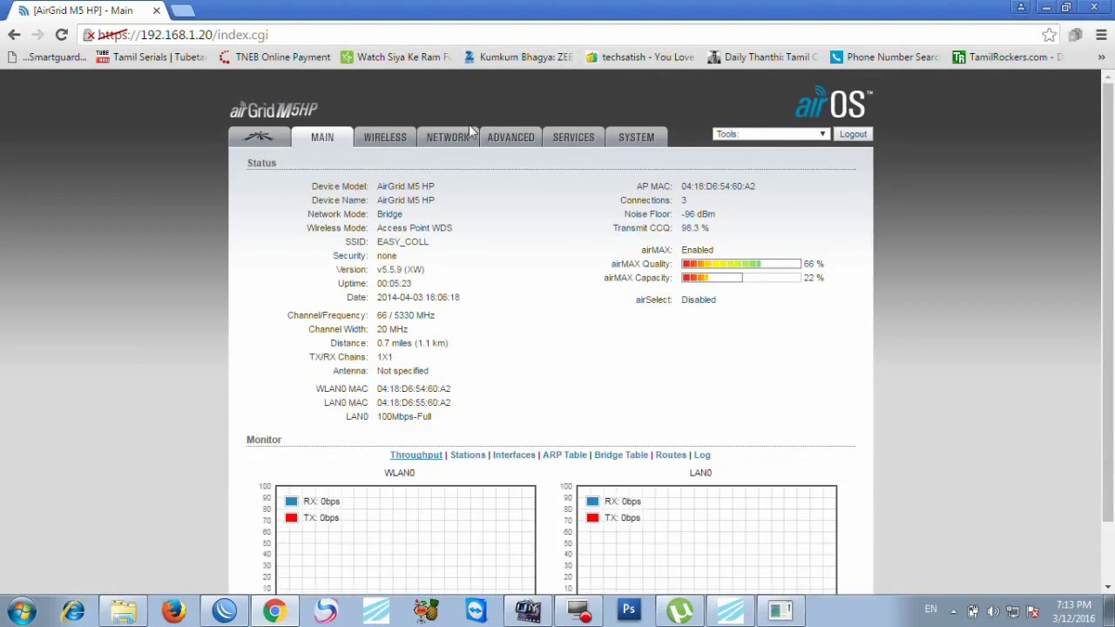Viewport: 1115px width, 627px height.
Task: Open the Chrome menu icon
Action: pyautogui.click(x=1101, y=35)
